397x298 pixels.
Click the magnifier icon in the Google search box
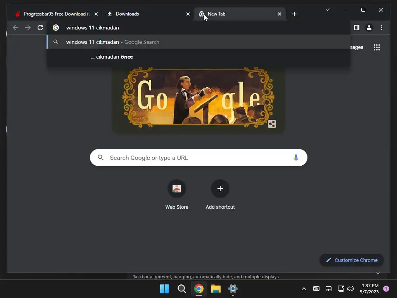100,158
